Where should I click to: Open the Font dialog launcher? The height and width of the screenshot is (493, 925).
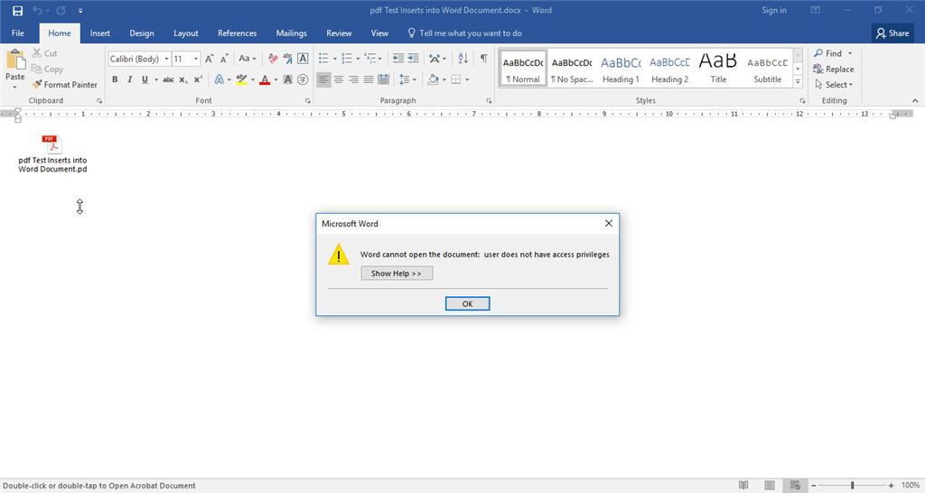[x=307, y=101]
